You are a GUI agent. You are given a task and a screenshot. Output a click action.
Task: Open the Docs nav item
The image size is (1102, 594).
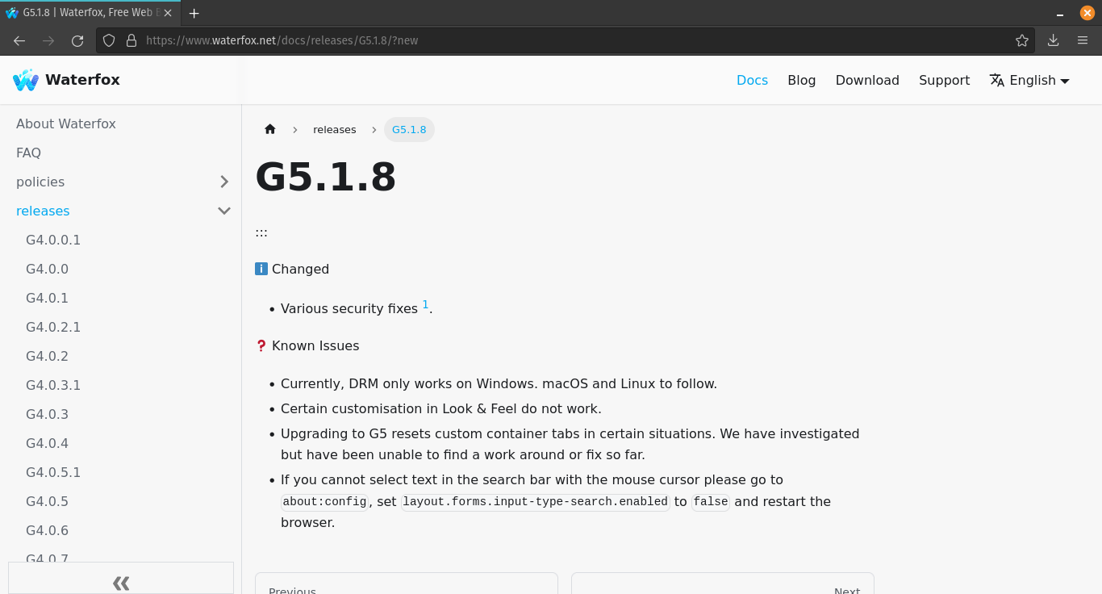[752, 80]
